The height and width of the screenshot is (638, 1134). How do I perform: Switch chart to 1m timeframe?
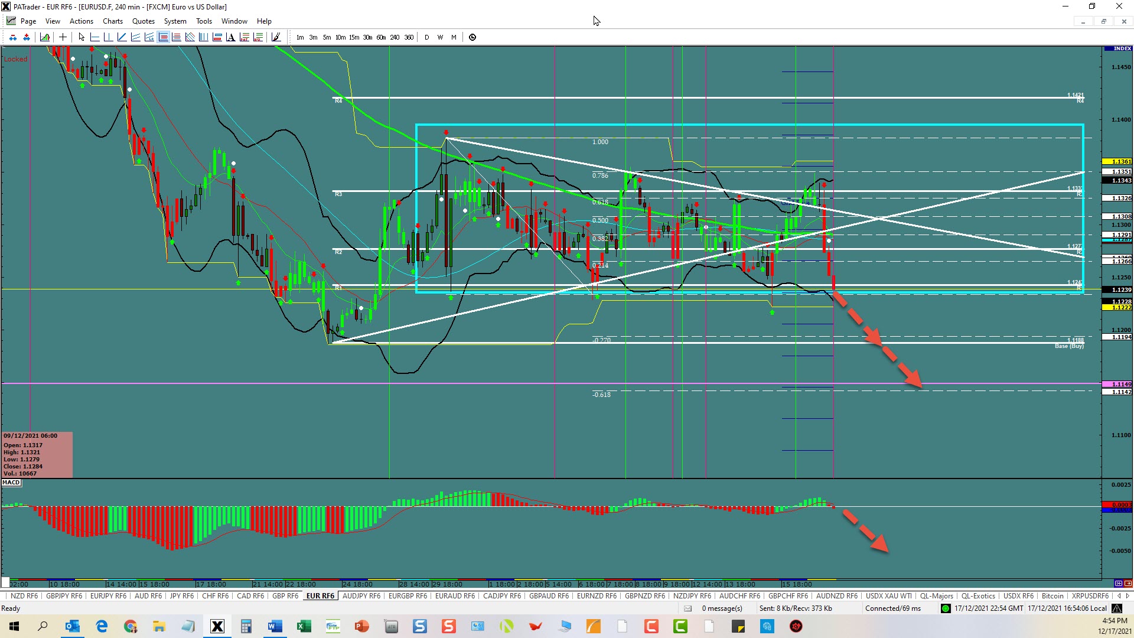coord(300,37)
